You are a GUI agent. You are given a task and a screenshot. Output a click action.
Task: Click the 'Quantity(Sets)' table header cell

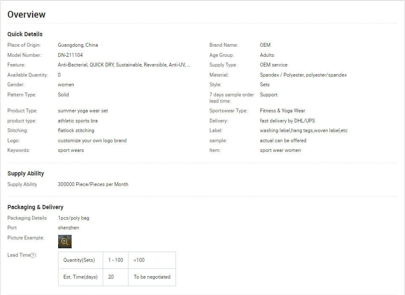pos(80,260)
